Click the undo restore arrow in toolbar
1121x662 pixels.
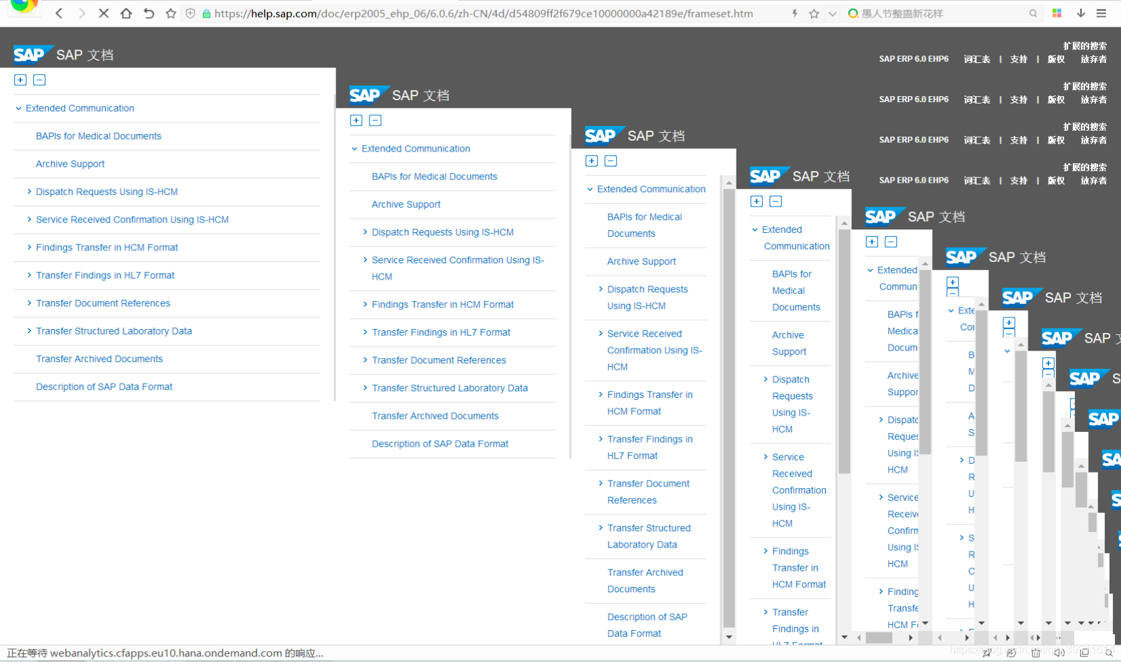[x=149, y=14]
